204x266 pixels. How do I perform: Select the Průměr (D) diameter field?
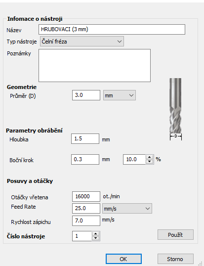(86, 95)
